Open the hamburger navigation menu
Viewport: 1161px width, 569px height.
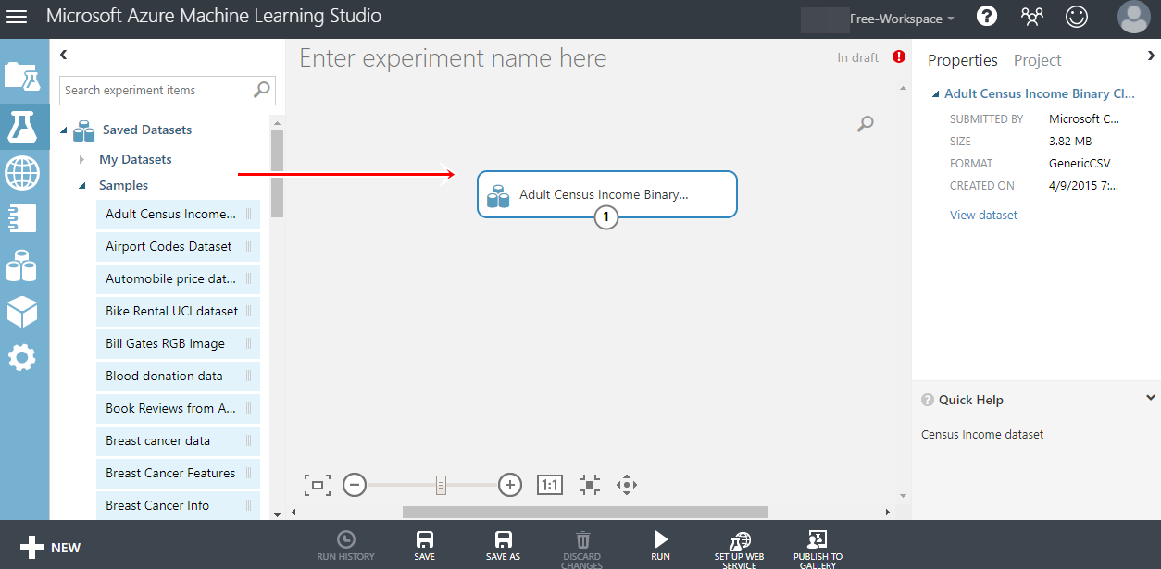[17, 17]
